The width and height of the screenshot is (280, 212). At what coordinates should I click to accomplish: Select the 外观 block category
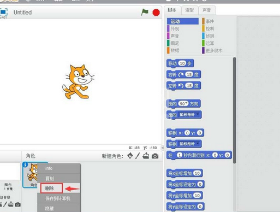click(x=173, y=28)
